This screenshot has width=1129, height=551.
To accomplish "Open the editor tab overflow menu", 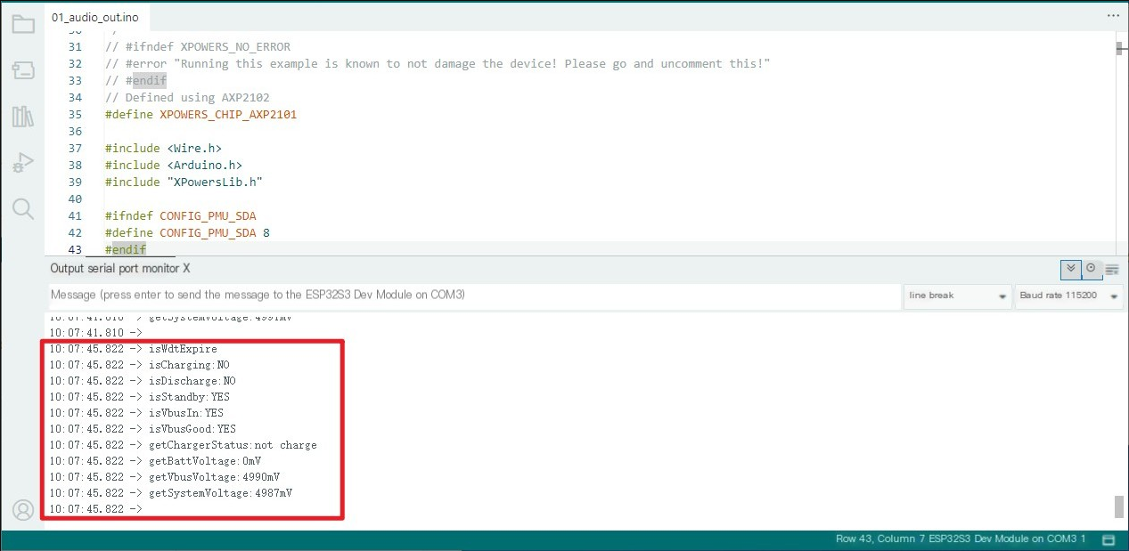I will (1112, 16).
